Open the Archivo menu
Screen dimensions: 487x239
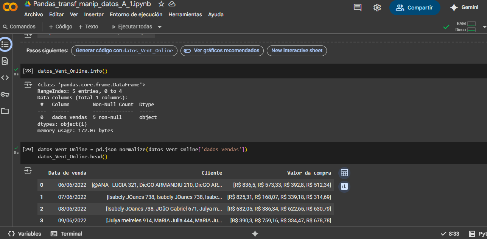point(34,14)
